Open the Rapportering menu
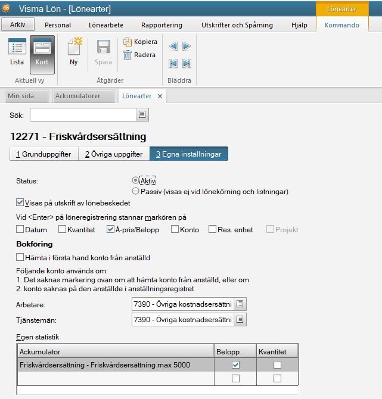Image resolution: width=382 pixels, height=399 pixels. tap(162, 25)
